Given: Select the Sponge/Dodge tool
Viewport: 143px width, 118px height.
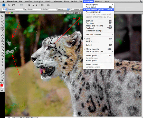Looking at the screenshot, I should pyautogui.click(x=2, y=55).
